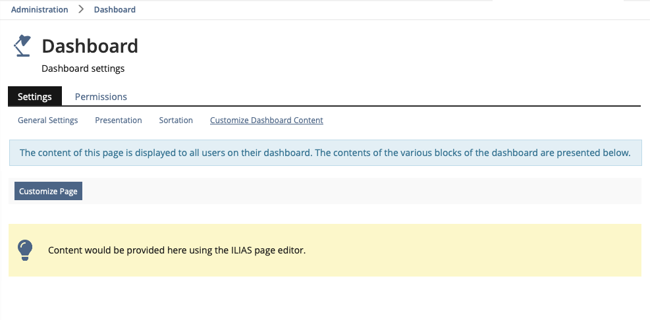Click the Dashboard breadcrumb link

click(115, 10)
